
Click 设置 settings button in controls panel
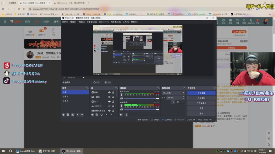(x=201, y=108)
